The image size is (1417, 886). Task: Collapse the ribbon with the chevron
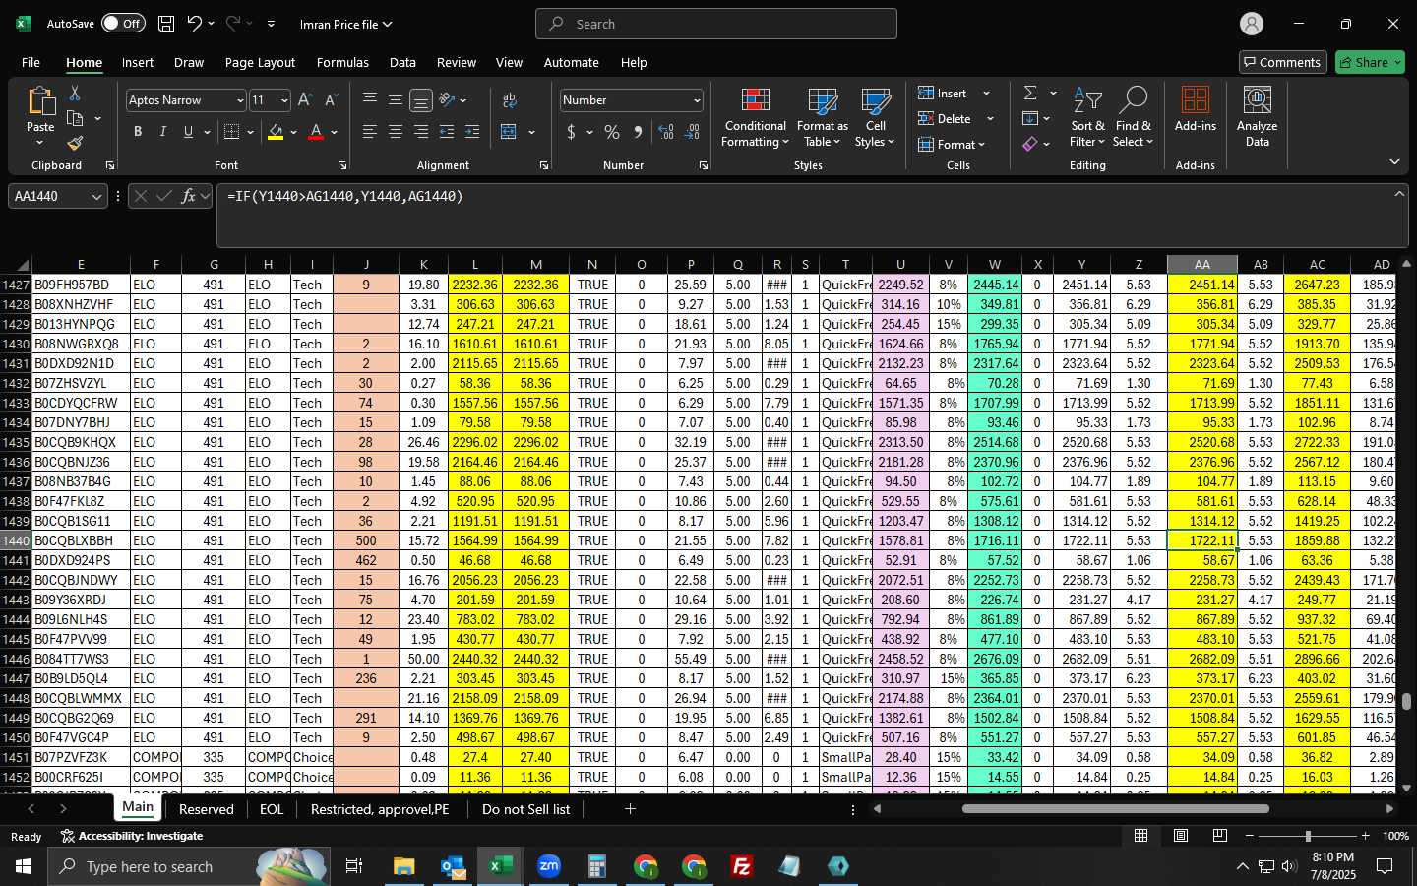click(1394, 162)
